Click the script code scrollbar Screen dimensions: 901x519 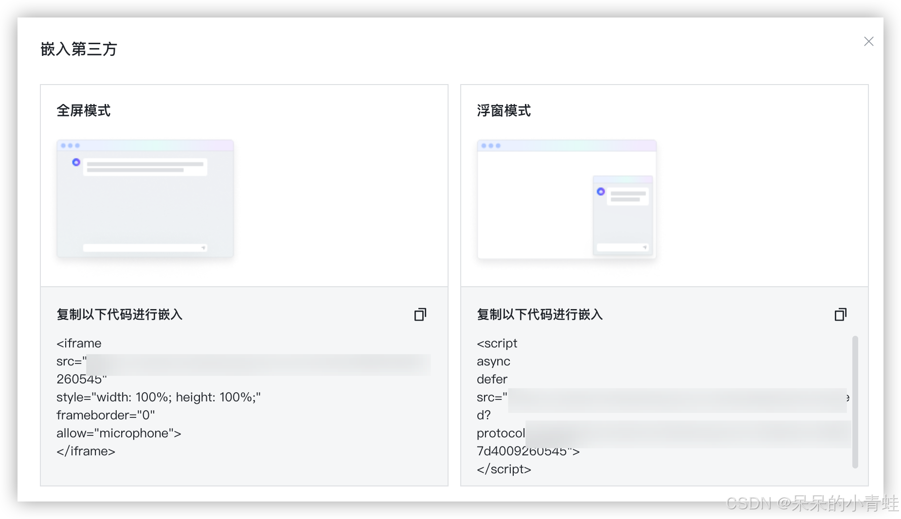(855, 402)
